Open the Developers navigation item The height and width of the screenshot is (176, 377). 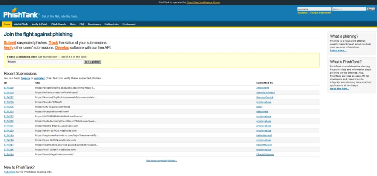coord(94,24)
